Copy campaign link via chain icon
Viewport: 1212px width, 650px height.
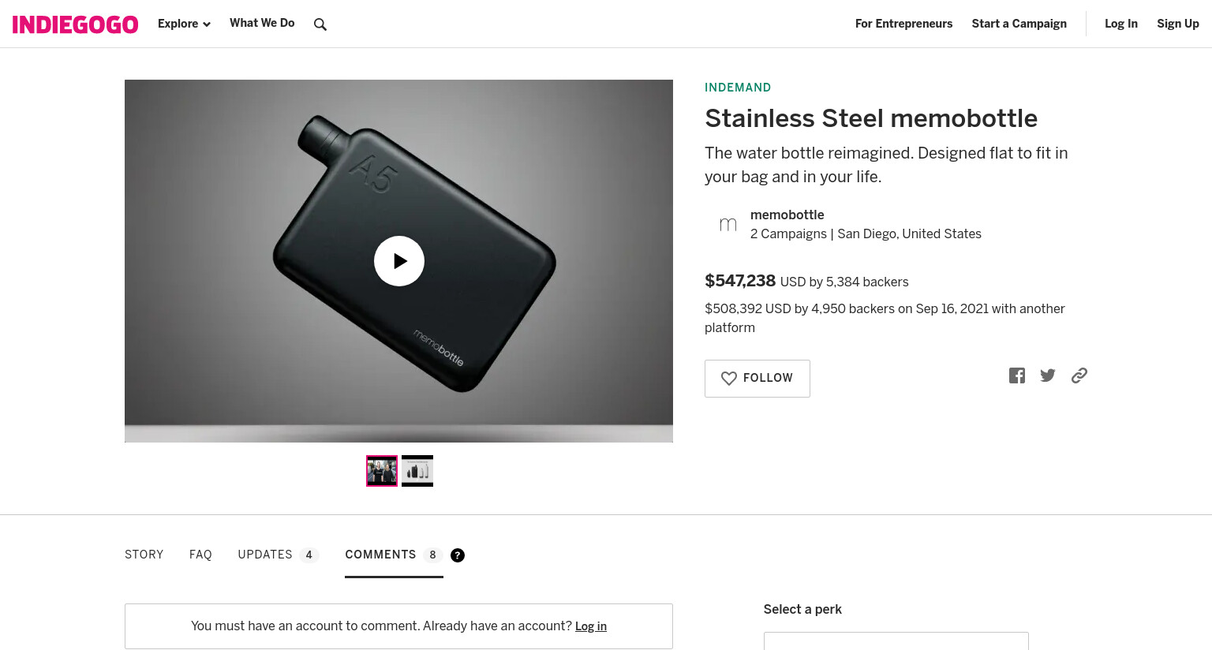point(1079,375)
